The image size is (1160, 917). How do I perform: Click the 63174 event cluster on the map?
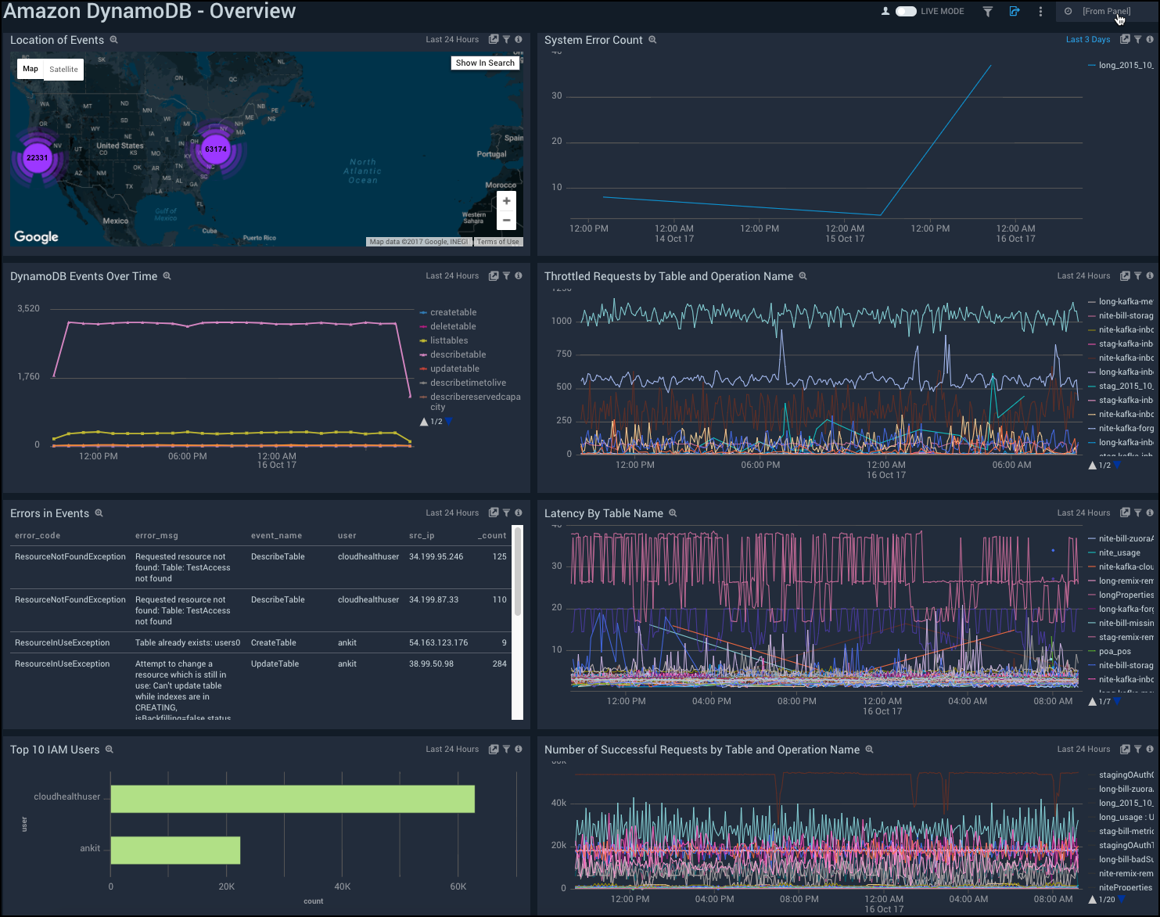215,149
